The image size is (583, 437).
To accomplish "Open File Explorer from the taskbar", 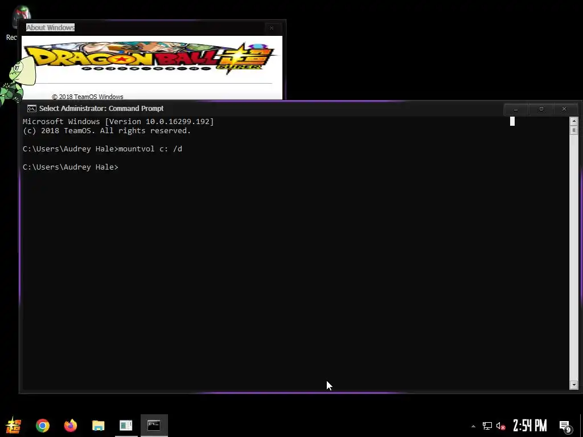I will coord(98,426).
